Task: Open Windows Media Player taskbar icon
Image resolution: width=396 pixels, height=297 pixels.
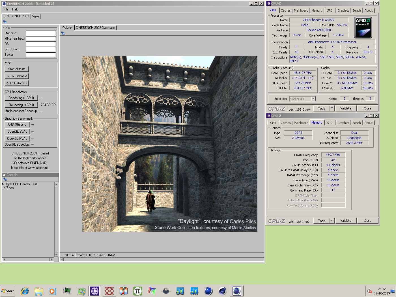Action: pyautogui.click(x=53, y=291)
